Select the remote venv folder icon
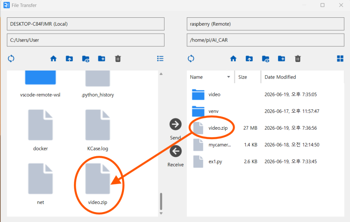Image resolution: width=350 pixels, height=222 pixels. [198, 111]
